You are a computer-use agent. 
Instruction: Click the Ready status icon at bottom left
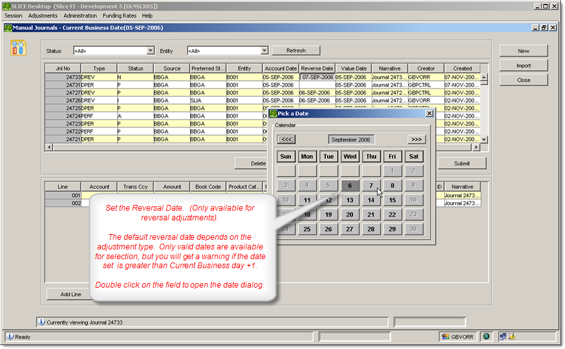click(10, 337)
